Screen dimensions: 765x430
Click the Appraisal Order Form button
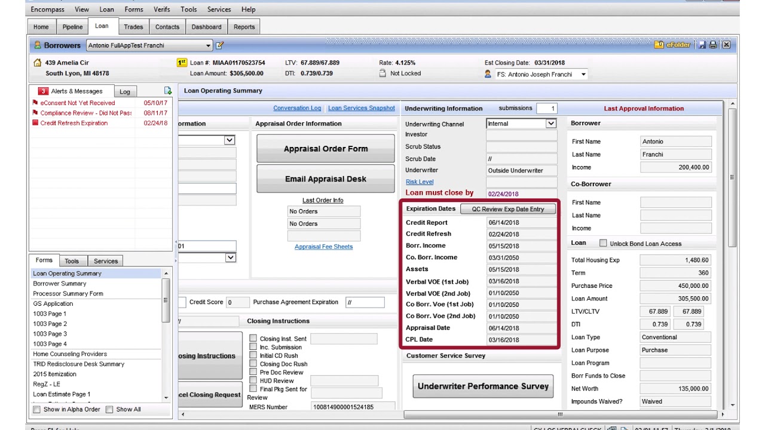(x=326, y=149)
